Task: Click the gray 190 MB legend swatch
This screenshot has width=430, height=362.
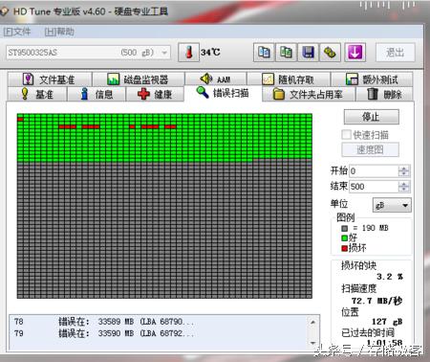Action: (344, 228)
